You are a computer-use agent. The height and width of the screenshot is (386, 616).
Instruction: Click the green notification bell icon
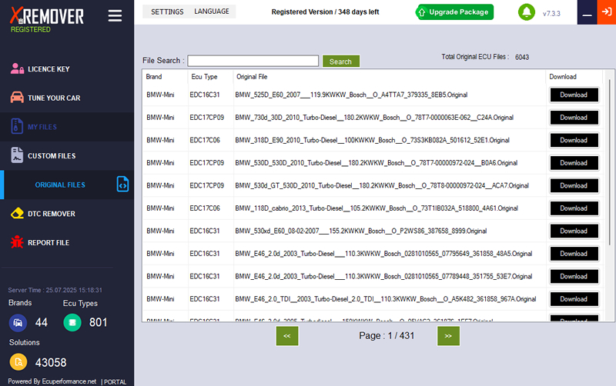[527, 12]
